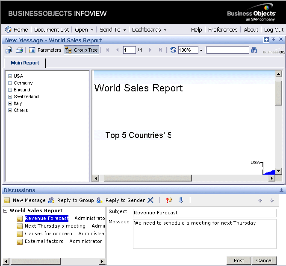Expand the Germany group node
286x266 pixels.
coord(10,83)
